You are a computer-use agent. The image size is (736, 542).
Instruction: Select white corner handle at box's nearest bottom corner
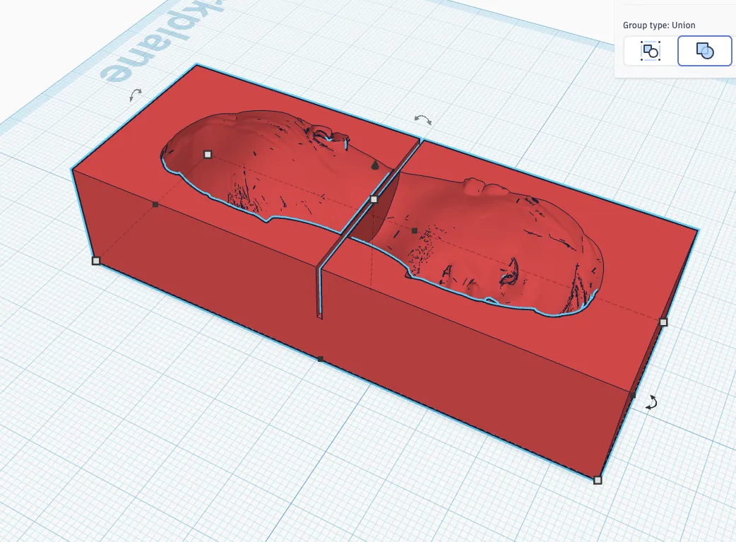[598, 480]
